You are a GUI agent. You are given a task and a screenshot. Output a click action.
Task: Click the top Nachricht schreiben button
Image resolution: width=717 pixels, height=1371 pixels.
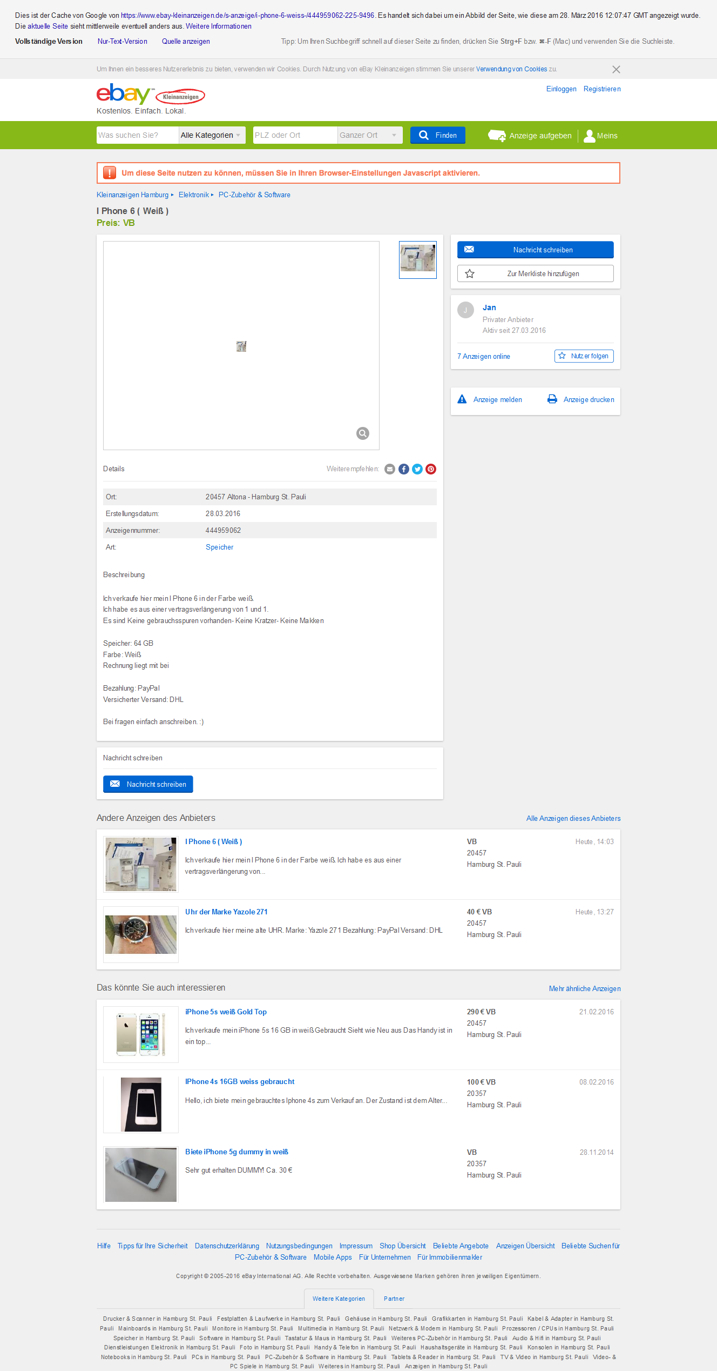536,250
